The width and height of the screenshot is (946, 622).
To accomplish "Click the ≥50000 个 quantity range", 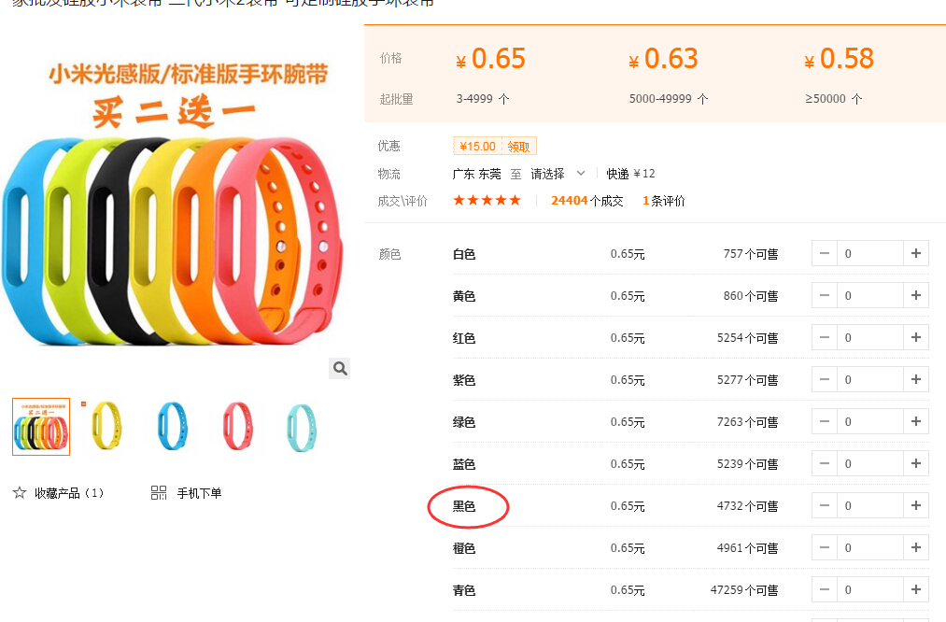I will click(834, 98).
